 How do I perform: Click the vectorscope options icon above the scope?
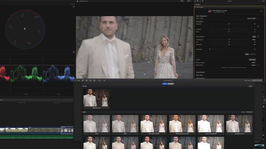coord(74,7)
